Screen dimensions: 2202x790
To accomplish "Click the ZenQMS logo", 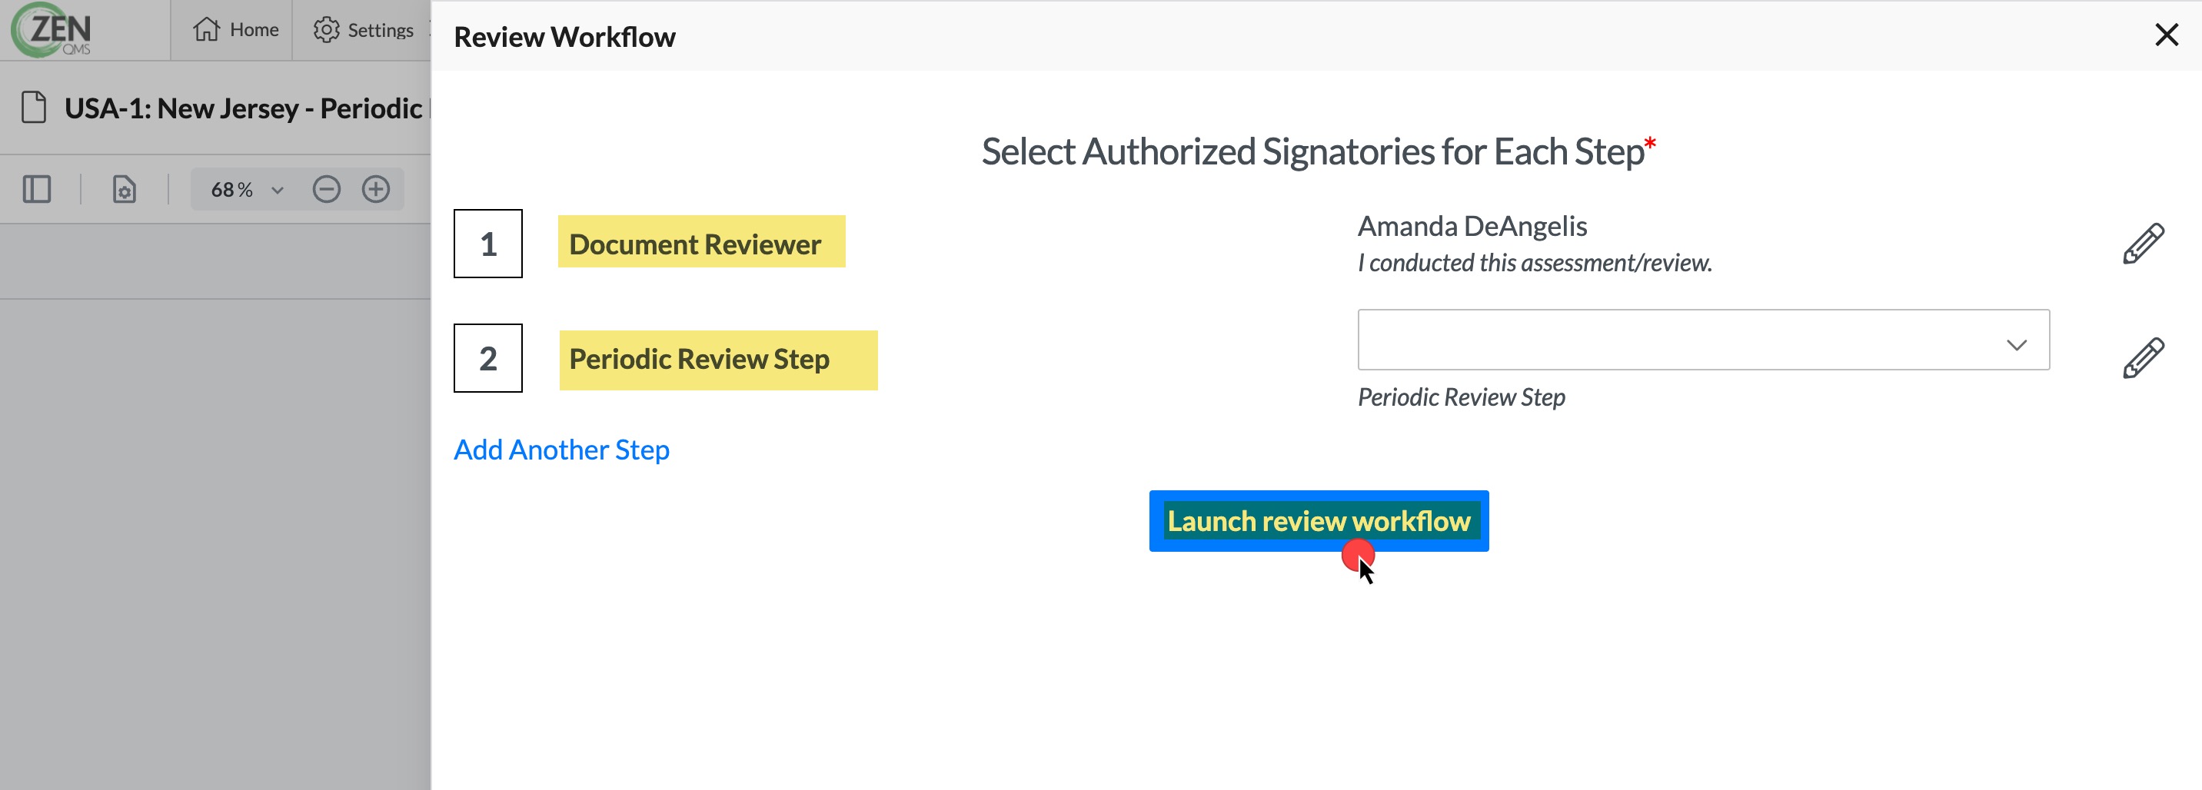I will 53,30.
